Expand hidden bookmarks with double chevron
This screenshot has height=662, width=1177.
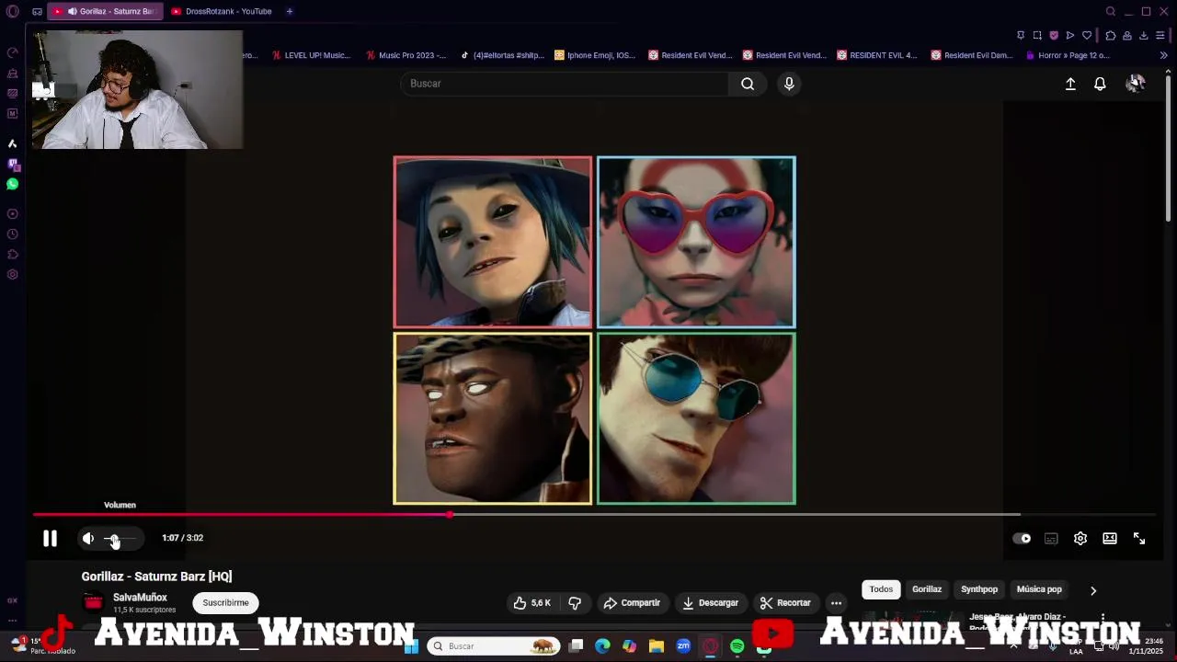(x=1163, y=55)
